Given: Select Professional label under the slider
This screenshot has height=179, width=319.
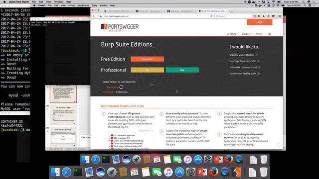Looking at the screenshot, I should (x=122, y=92).
